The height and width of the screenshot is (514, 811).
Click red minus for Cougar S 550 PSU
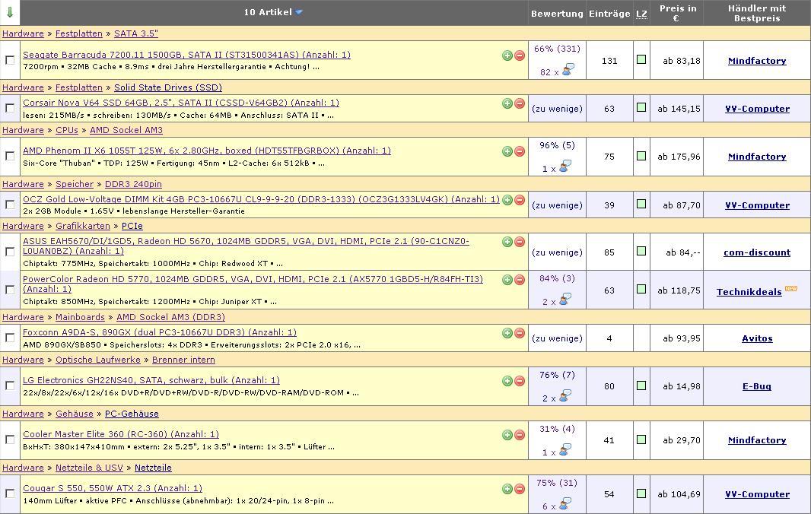520,489
